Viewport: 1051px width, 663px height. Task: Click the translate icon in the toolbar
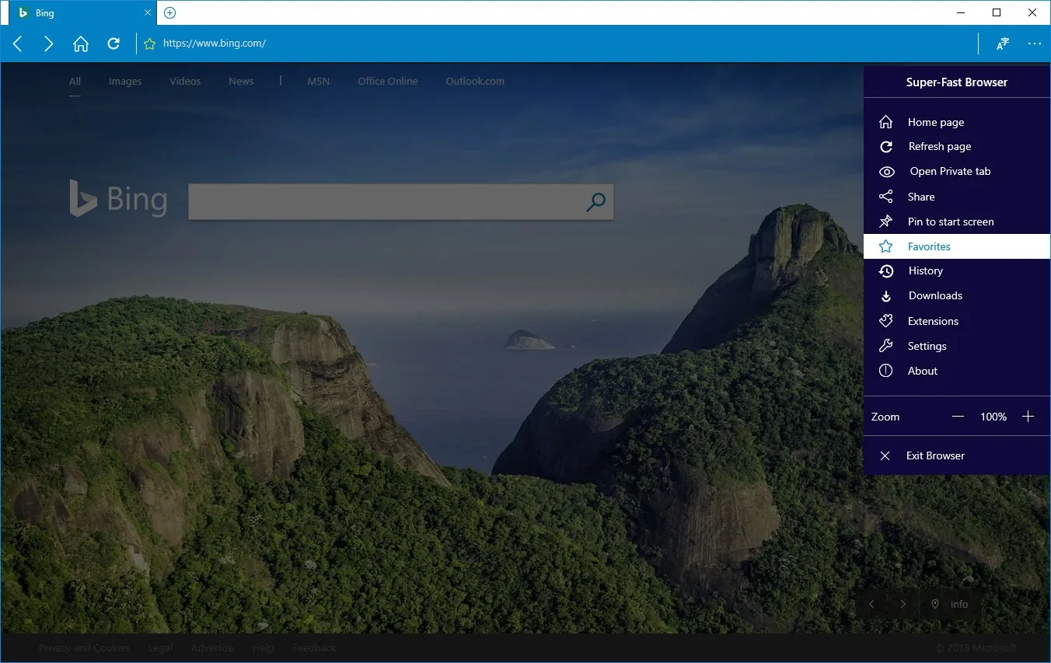click(1003, 44)
